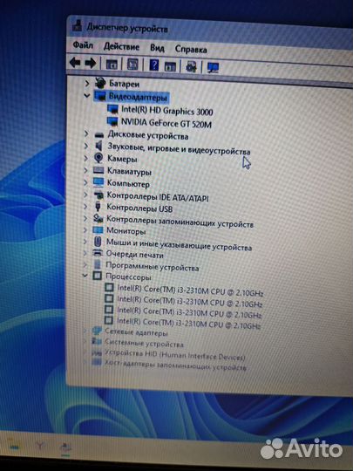This screenshot has height=471, width=353.
Task: Open the Вид menu
Action: coord(157,48)
